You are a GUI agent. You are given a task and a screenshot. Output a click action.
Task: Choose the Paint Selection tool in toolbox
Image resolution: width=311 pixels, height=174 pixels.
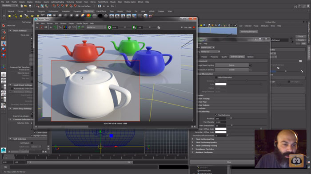coord(4,38)
